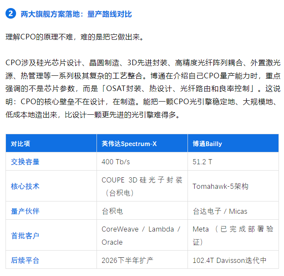The height and width of the screenshot is (276, 284).
Task: Click the cell COUPE 3D硅光子封装（台积电）
Action: point(142,186)
